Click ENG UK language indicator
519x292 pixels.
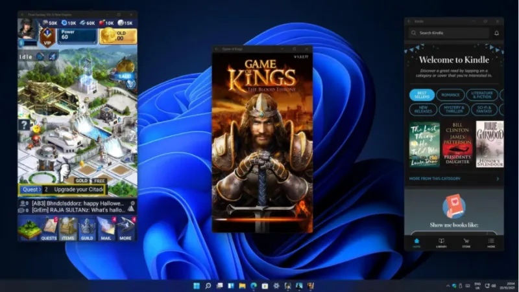pyautogui.click(x=477, y=286)
